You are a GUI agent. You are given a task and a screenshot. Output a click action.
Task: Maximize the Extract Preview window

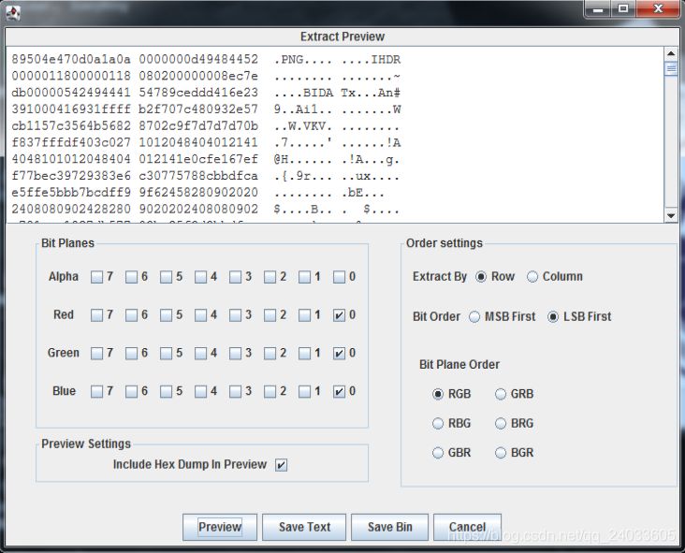point(623,9)
